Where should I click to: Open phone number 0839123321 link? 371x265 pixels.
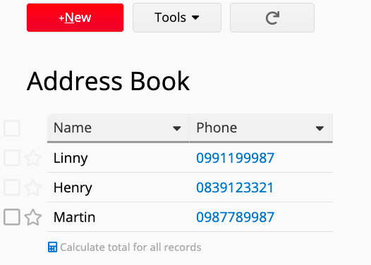235,187
